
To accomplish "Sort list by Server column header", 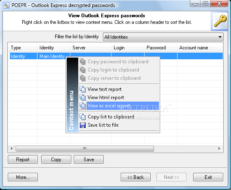I will click(x=91, y=48).
